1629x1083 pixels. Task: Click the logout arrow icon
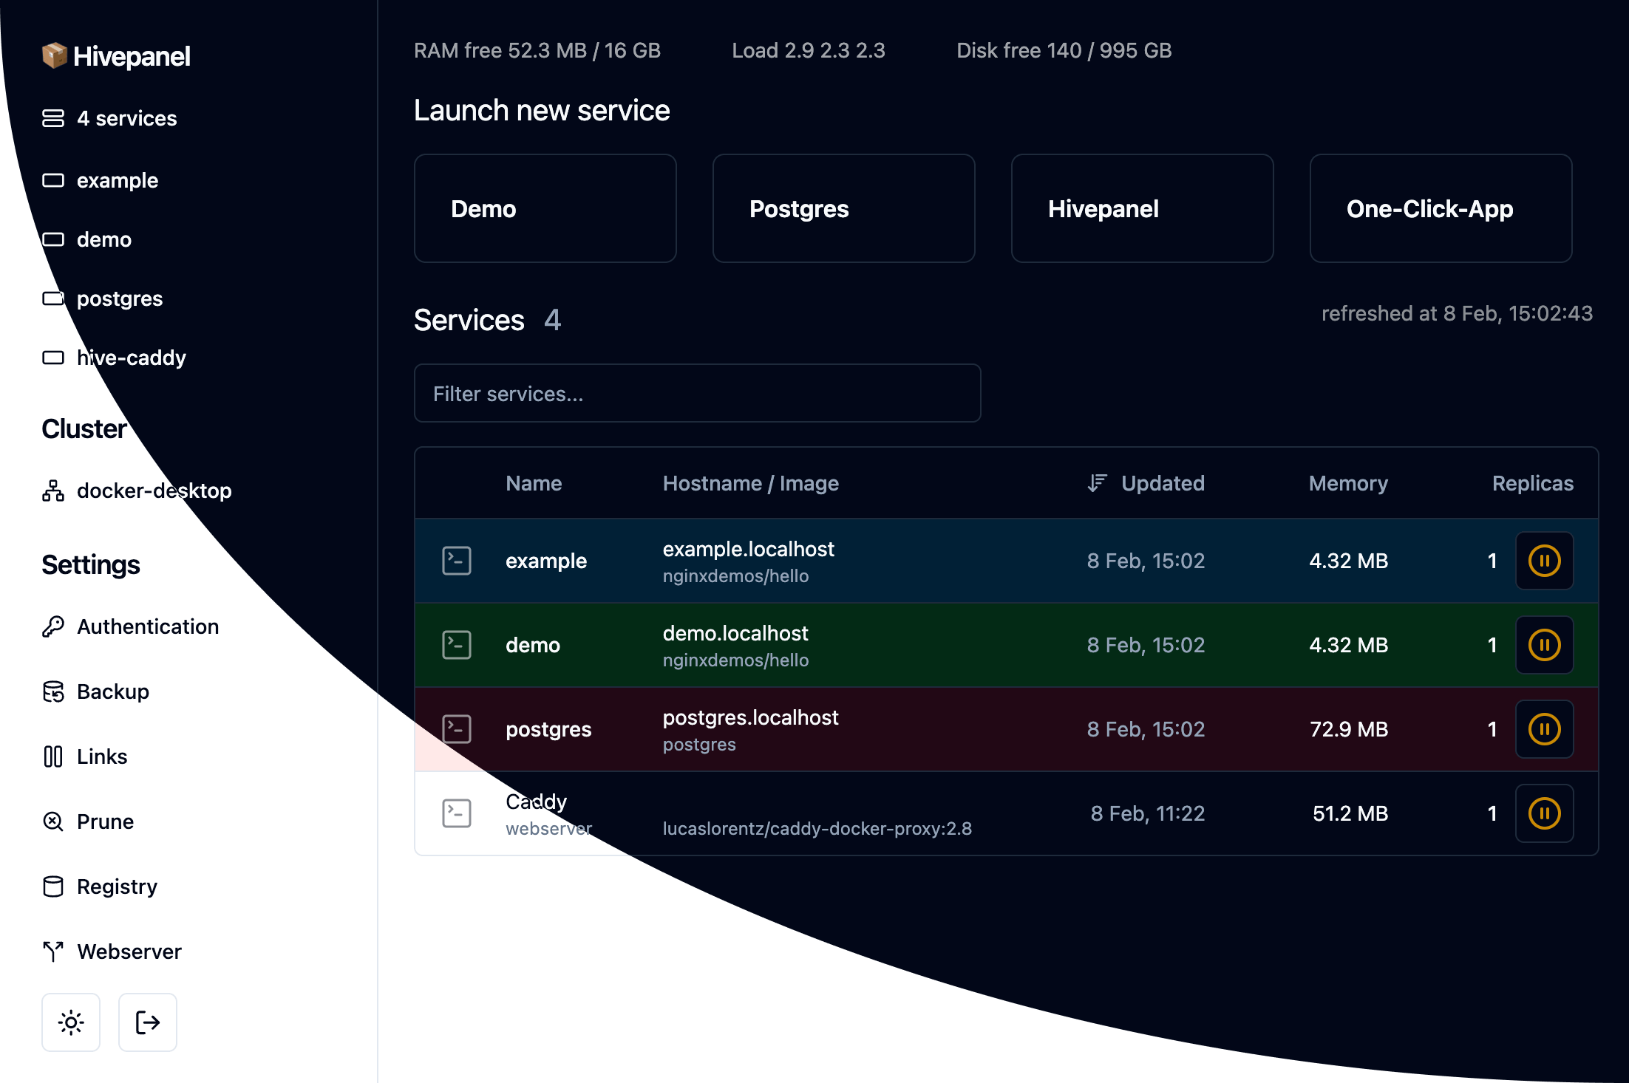tap(148, 1022)
